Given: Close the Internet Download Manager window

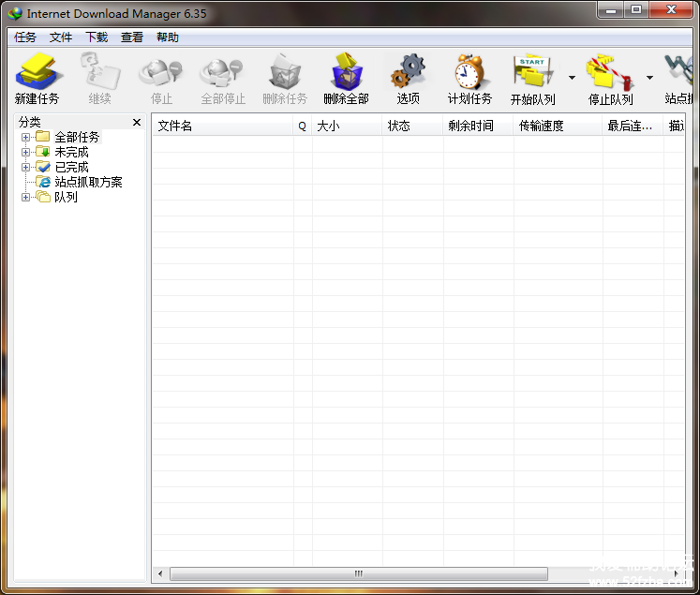Looking at the screenshot, I should (671, 9).
